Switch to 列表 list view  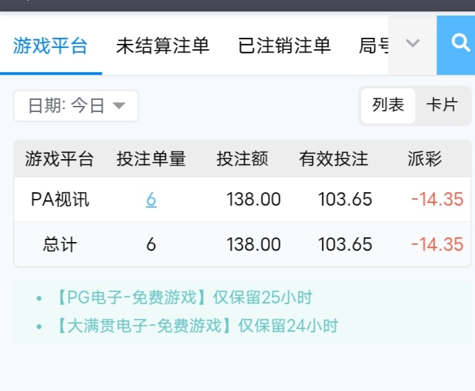388,105
